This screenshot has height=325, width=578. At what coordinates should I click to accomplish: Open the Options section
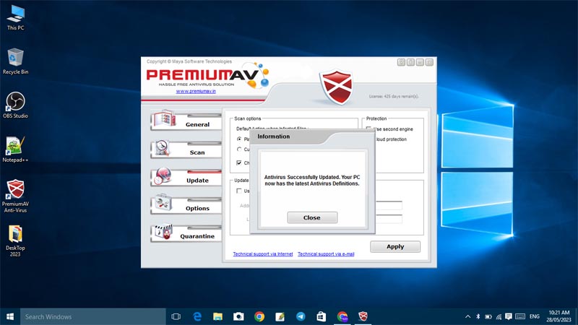[186, 205]
